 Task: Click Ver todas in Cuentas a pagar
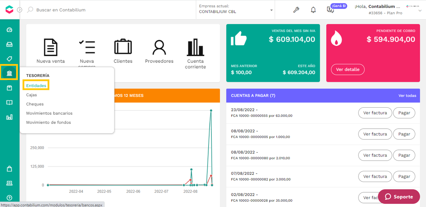click(x=407, y=95)
